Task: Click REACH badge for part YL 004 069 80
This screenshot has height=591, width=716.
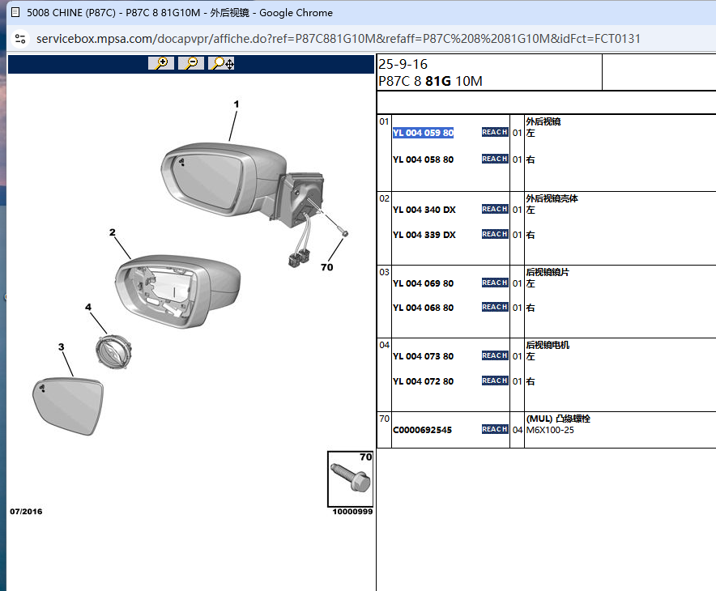Action: (x=494, y=283)
